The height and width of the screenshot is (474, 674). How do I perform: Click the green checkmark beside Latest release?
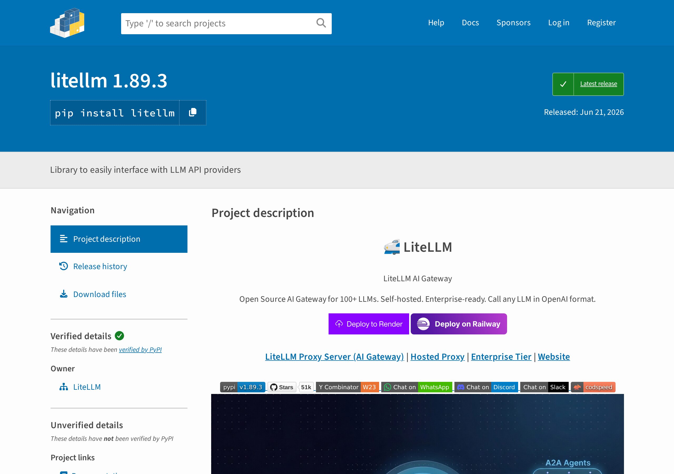563,84
